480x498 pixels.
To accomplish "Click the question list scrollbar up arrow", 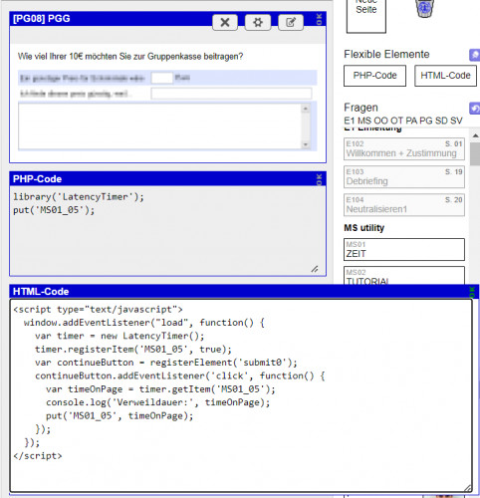I will point(475,135).
